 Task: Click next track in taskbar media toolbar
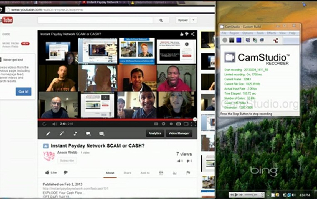(x=241, y=195)
